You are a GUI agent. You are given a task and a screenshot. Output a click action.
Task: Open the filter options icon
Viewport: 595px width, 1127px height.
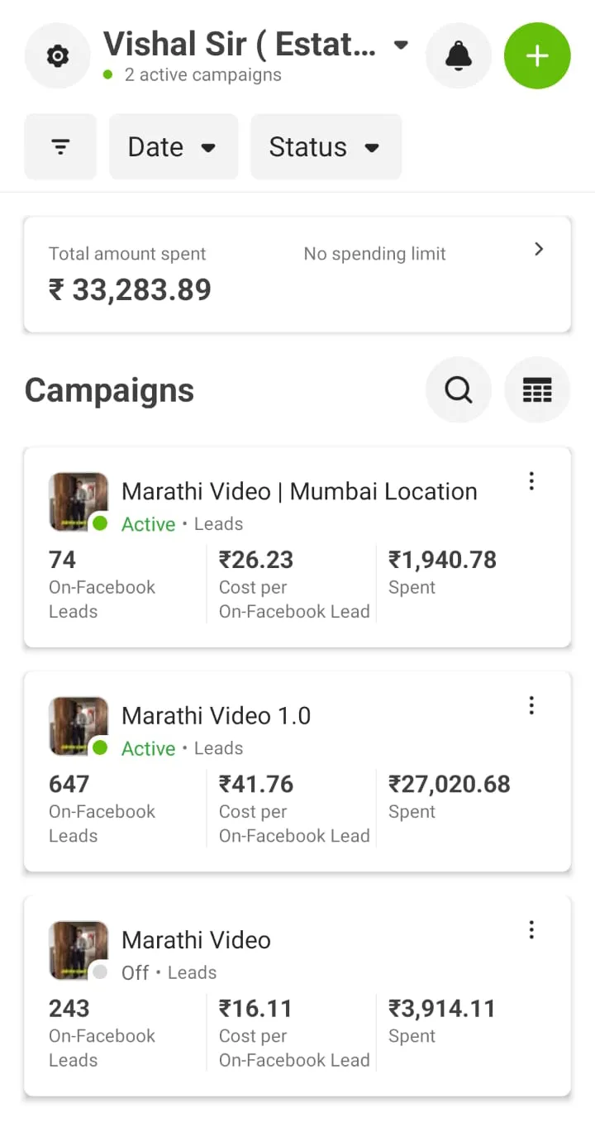pos(60,147)
